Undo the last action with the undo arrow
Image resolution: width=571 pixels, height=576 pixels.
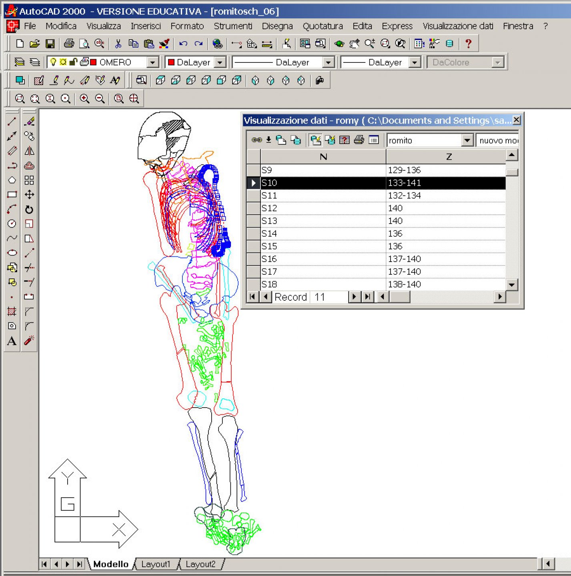pos(183,44)
